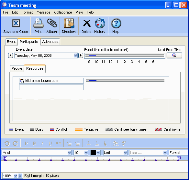Screen dimensions: 189x180
Task: Delete the event with the X icon
Action: 87,23
